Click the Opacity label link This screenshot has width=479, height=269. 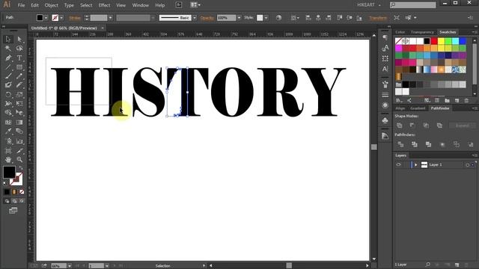207,18
